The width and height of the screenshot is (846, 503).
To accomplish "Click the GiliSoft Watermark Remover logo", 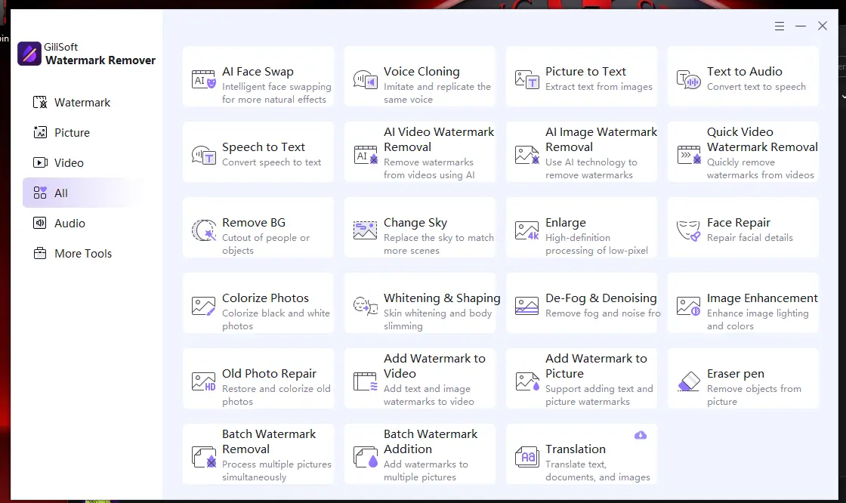I will tap(29, 54).
